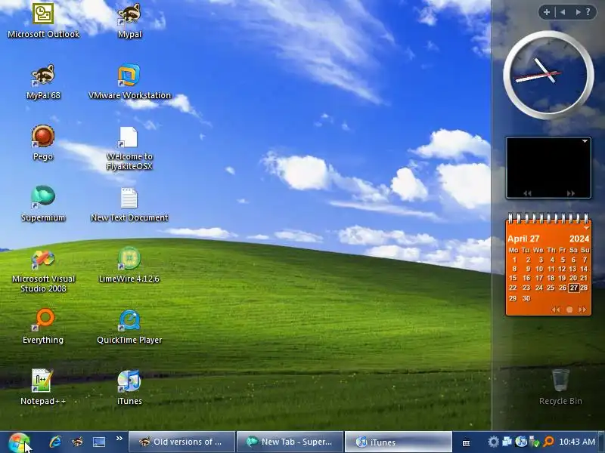Show previous image in slideshow gadget

(x=527, y=193)
